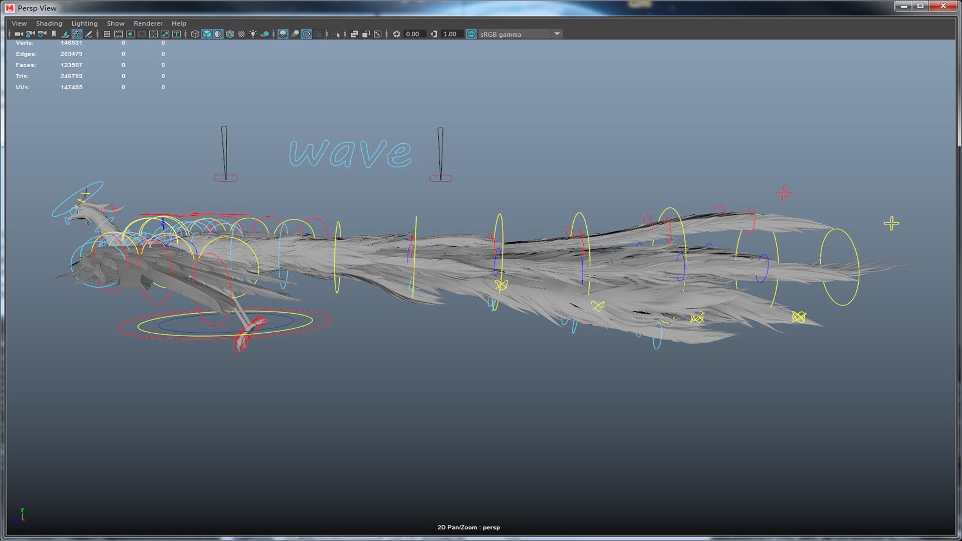Toggle the viewport grid icon
Viewport: 962px width, 541px height.
coord(107,34)
